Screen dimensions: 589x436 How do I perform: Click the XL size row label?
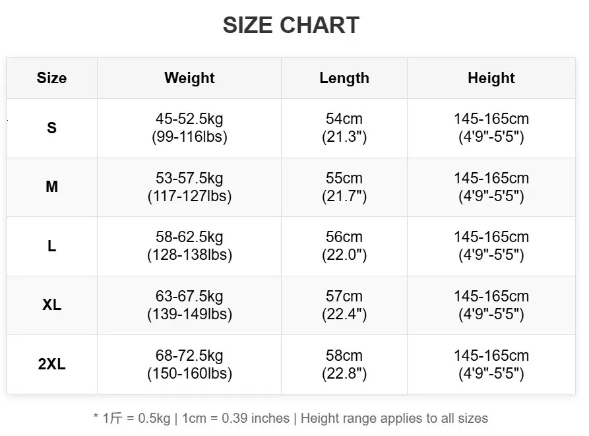click(51, 305)
